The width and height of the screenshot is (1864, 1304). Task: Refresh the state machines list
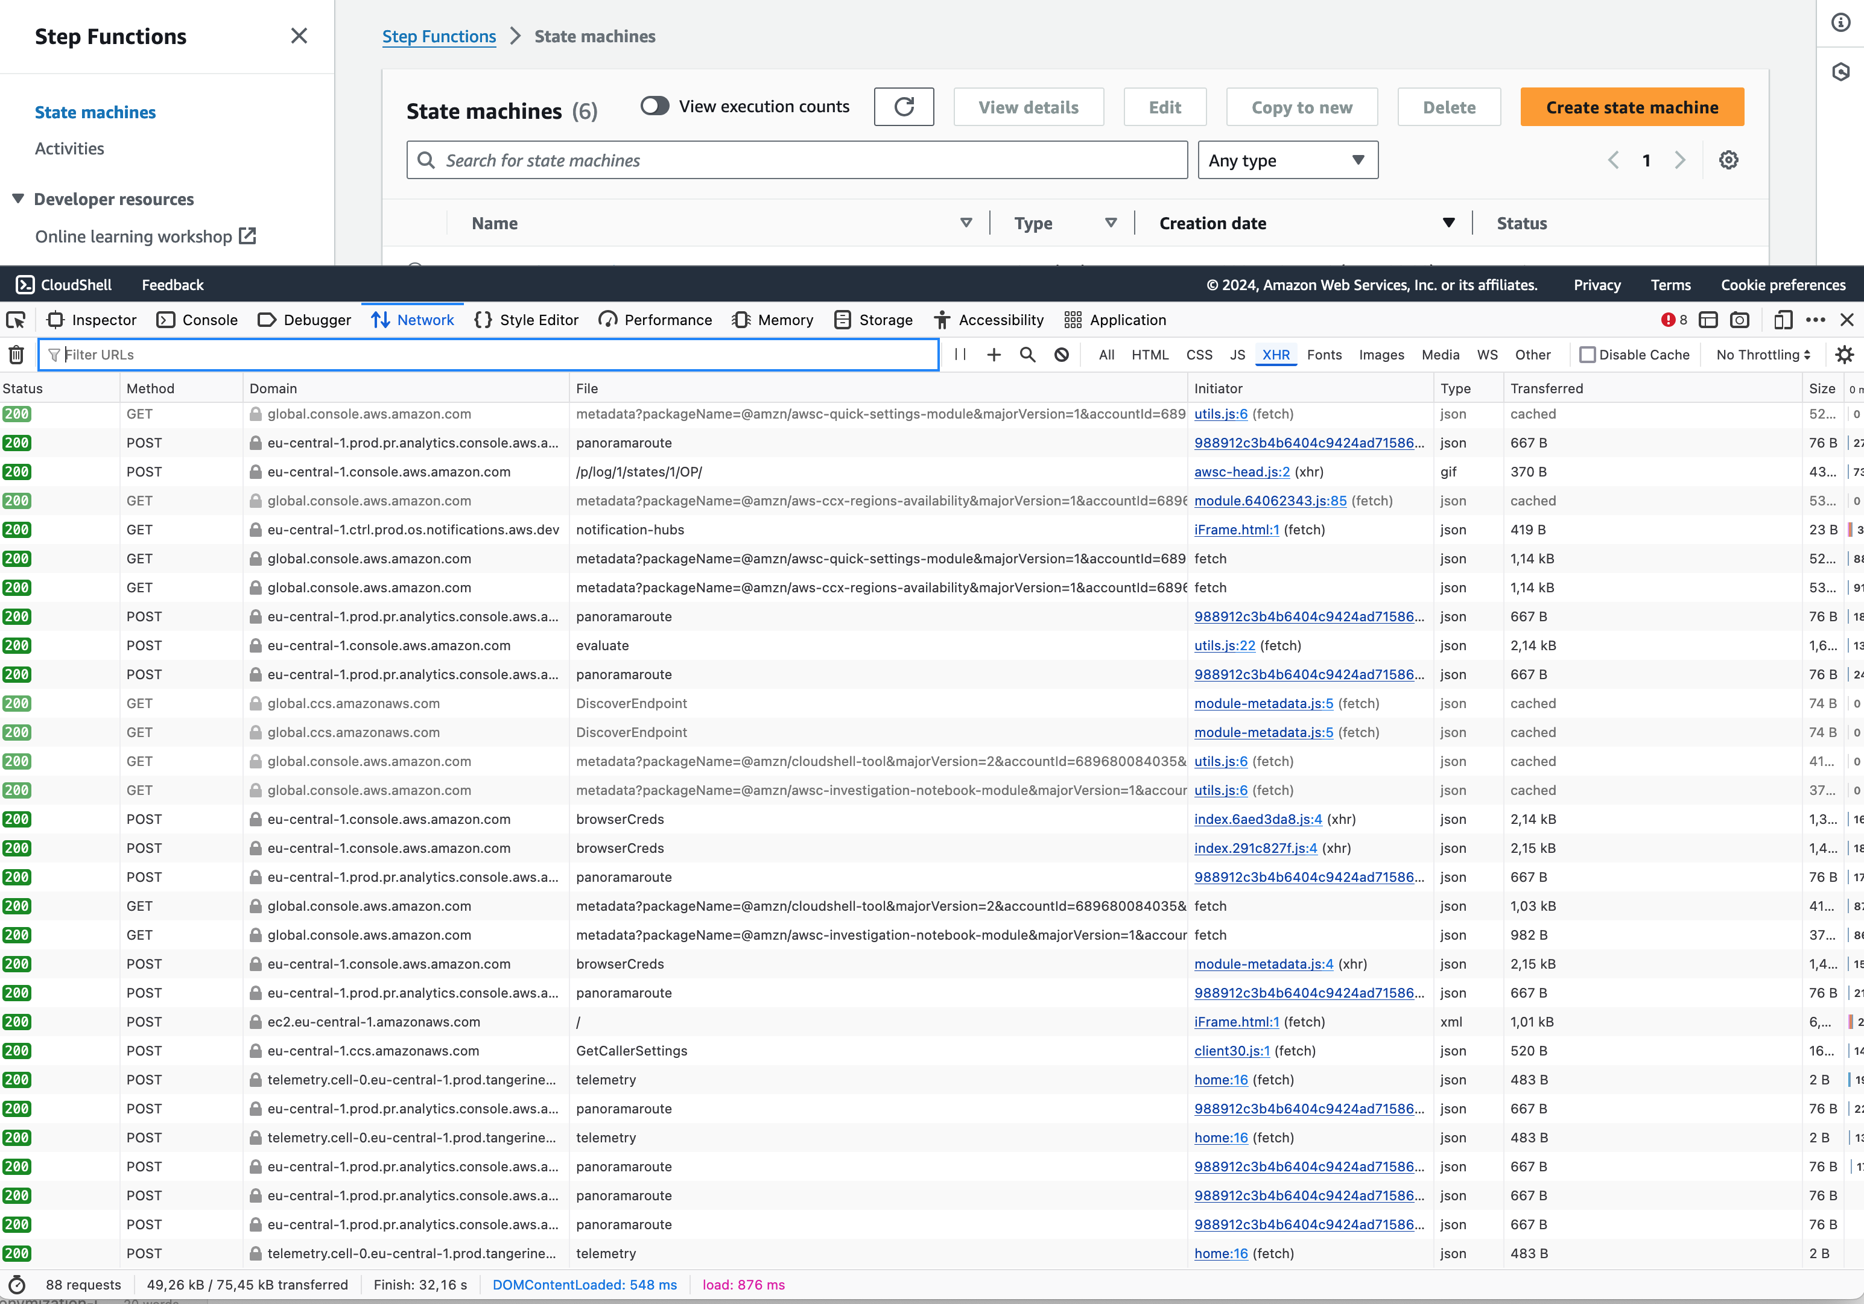pos(904,107)
